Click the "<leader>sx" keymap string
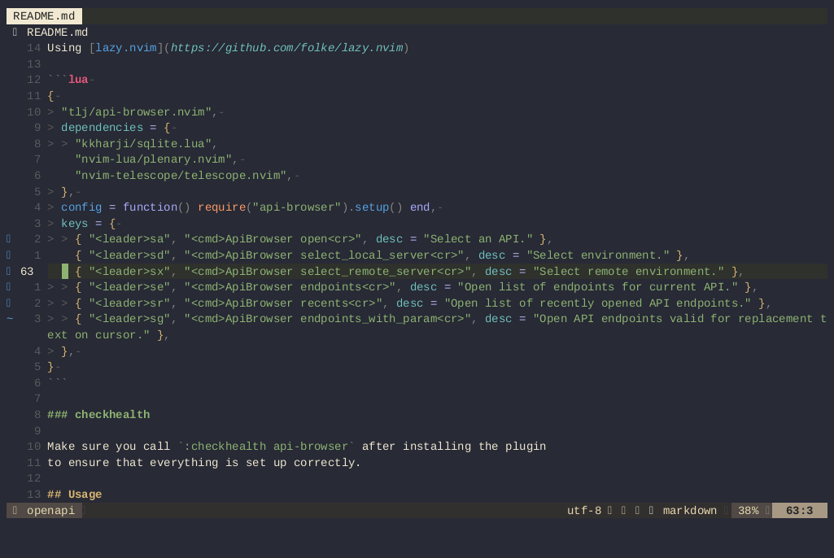The image size is (834, 558). coord(129,272)
